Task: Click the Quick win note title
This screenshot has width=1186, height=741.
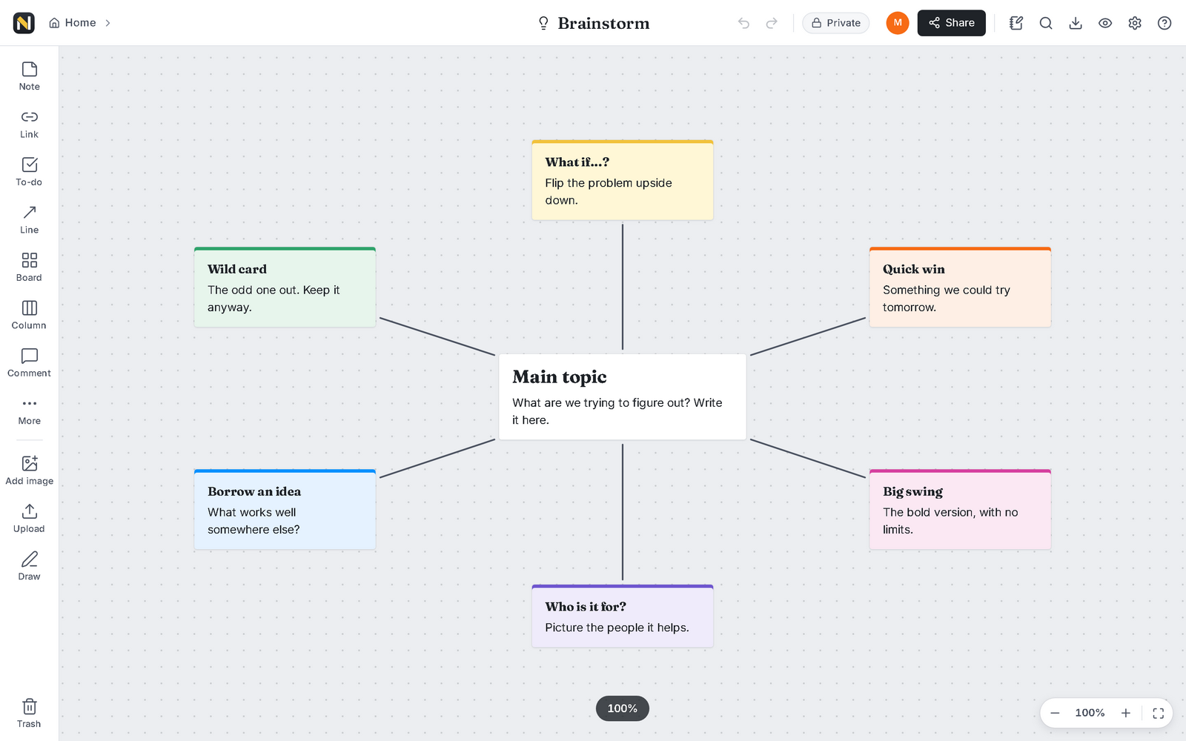Action: [x=913, y=269]
